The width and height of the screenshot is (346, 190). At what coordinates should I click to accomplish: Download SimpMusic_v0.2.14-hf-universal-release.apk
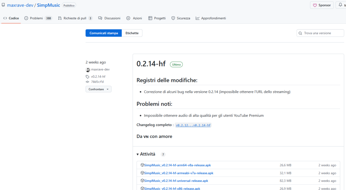[x=176, y=181]
